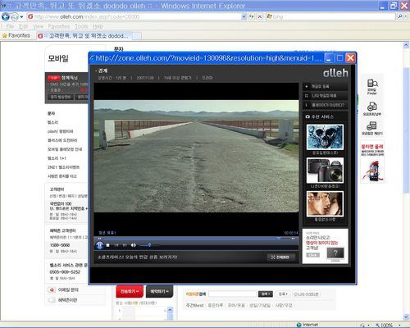410x328 pixels.
Task: Click the '2NE1' item in the left menu
Action: coord(63,167)
